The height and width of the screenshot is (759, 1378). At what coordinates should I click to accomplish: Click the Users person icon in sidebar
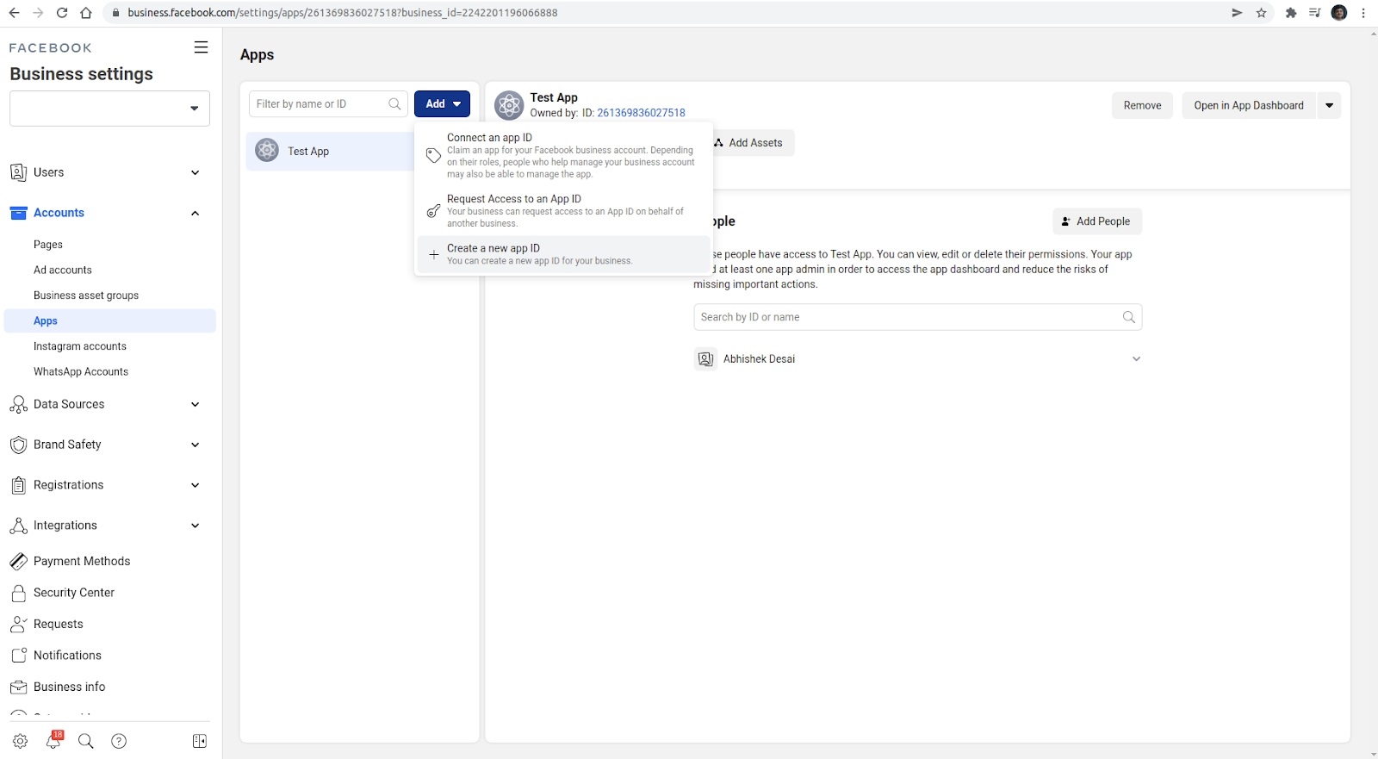click(x=18, y=172)
